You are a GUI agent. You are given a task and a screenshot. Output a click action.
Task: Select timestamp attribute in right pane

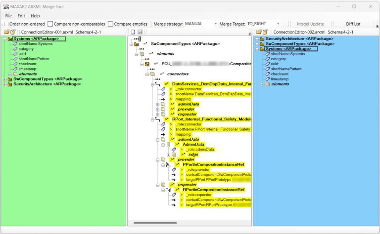280,79
